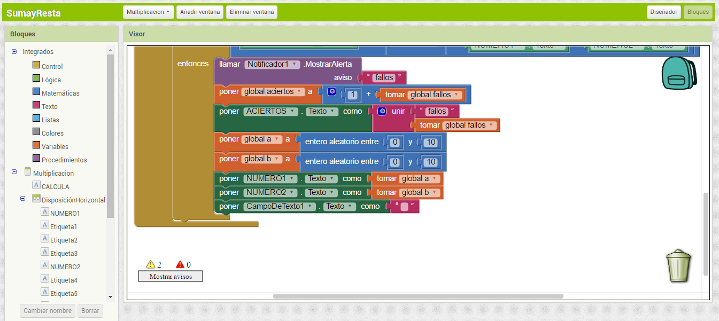The image size is (719, 321).
Task: Click the Etiqueta2 component icon
Action: 45,238
